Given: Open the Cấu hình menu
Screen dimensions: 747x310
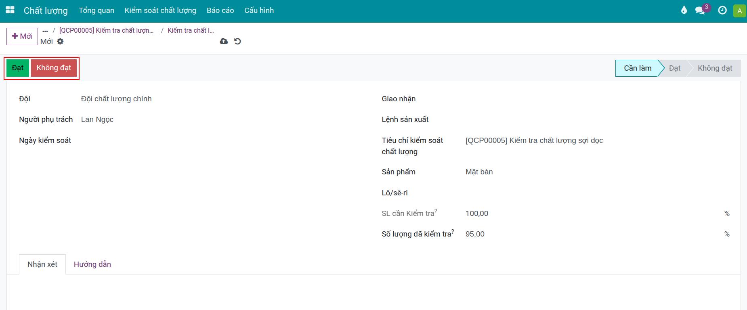Looking at the screenshot, I should tap(259, 10).
